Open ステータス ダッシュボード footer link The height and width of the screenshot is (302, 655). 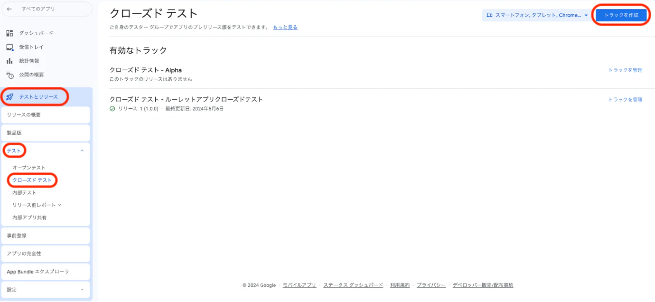[353, 285]
